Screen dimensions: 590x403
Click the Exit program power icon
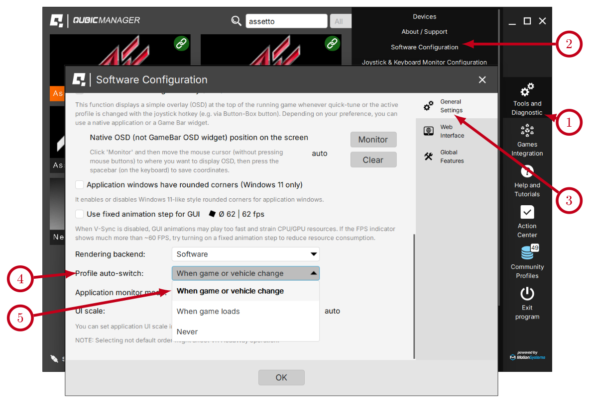point(527,294)
